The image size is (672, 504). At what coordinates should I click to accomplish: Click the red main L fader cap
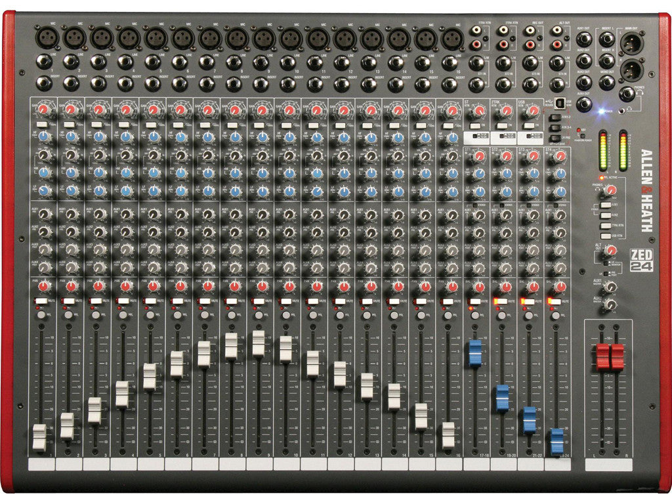coord(603,357)
